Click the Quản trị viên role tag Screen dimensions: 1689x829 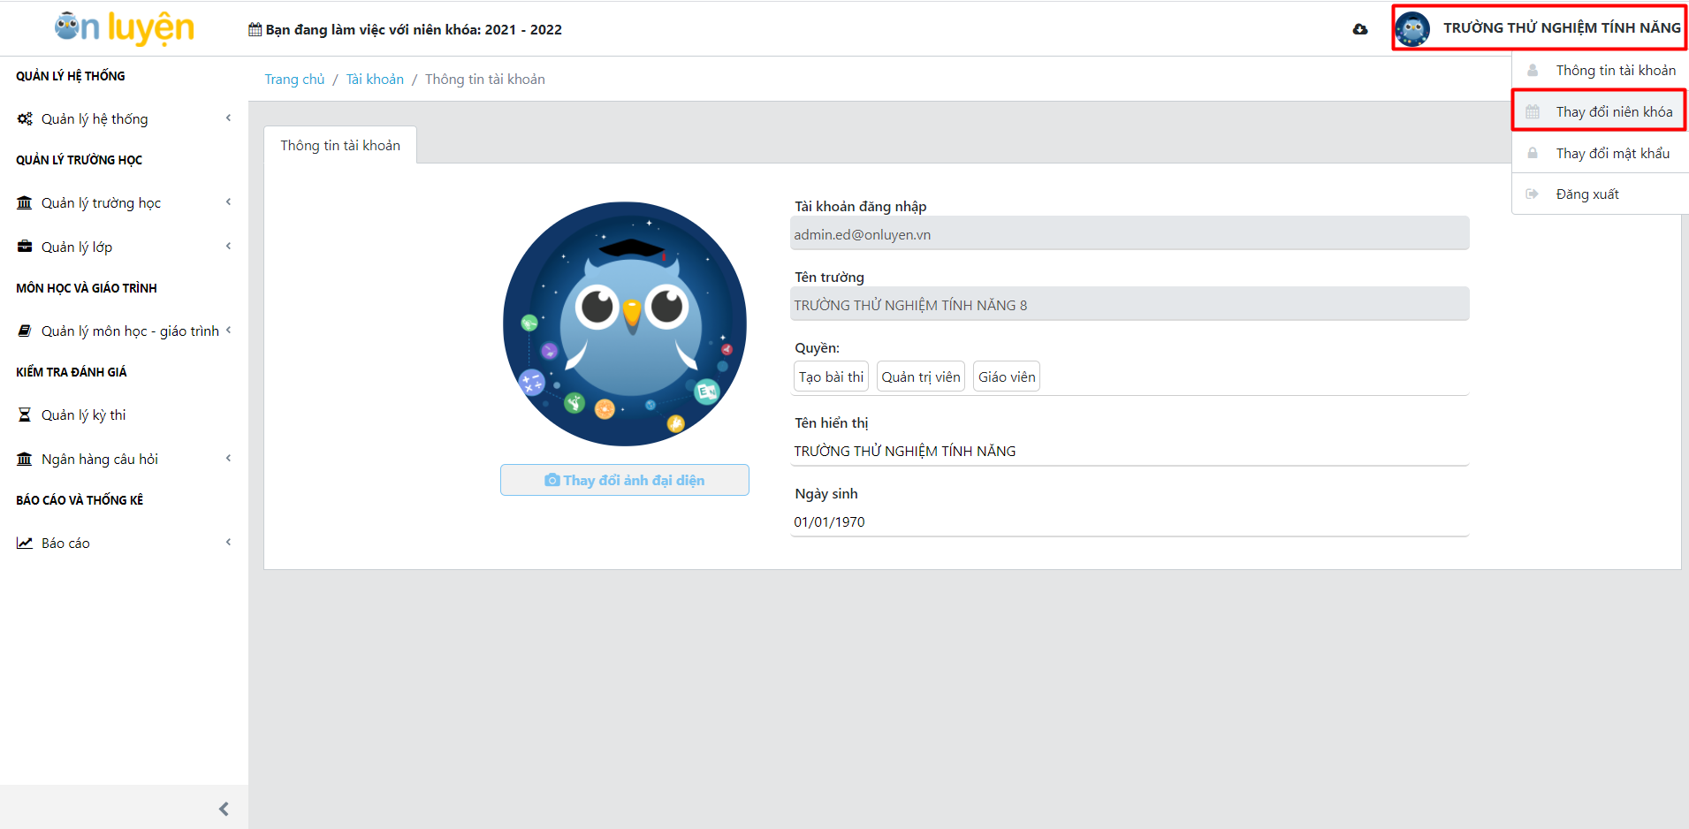click(x=921, y=376)
